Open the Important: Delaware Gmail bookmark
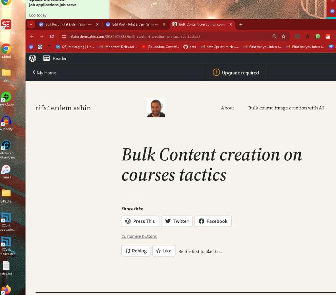 (x=118, y=47)
